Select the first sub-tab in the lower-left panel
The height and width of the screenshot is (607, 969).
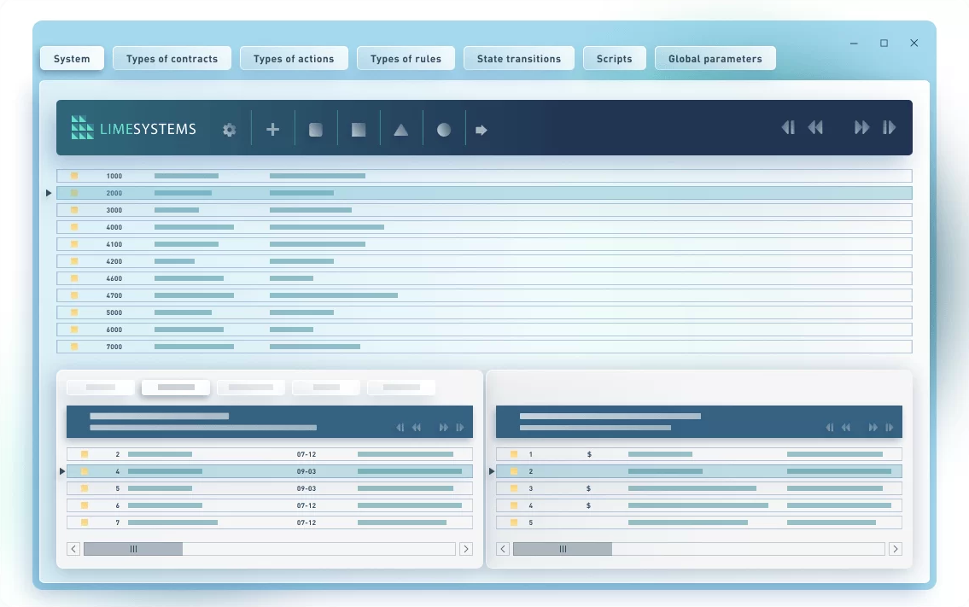click(101, 388)
